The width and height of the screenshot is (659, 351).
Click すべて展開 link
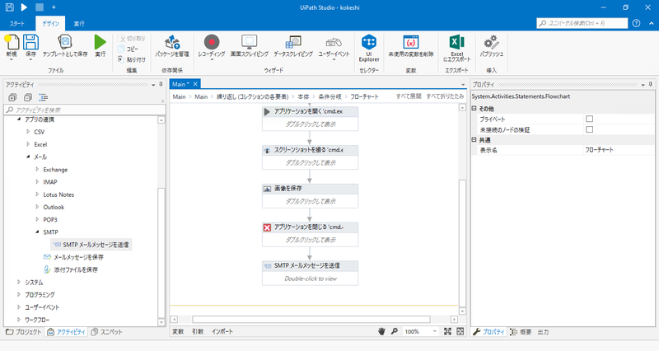coord(409,96)
